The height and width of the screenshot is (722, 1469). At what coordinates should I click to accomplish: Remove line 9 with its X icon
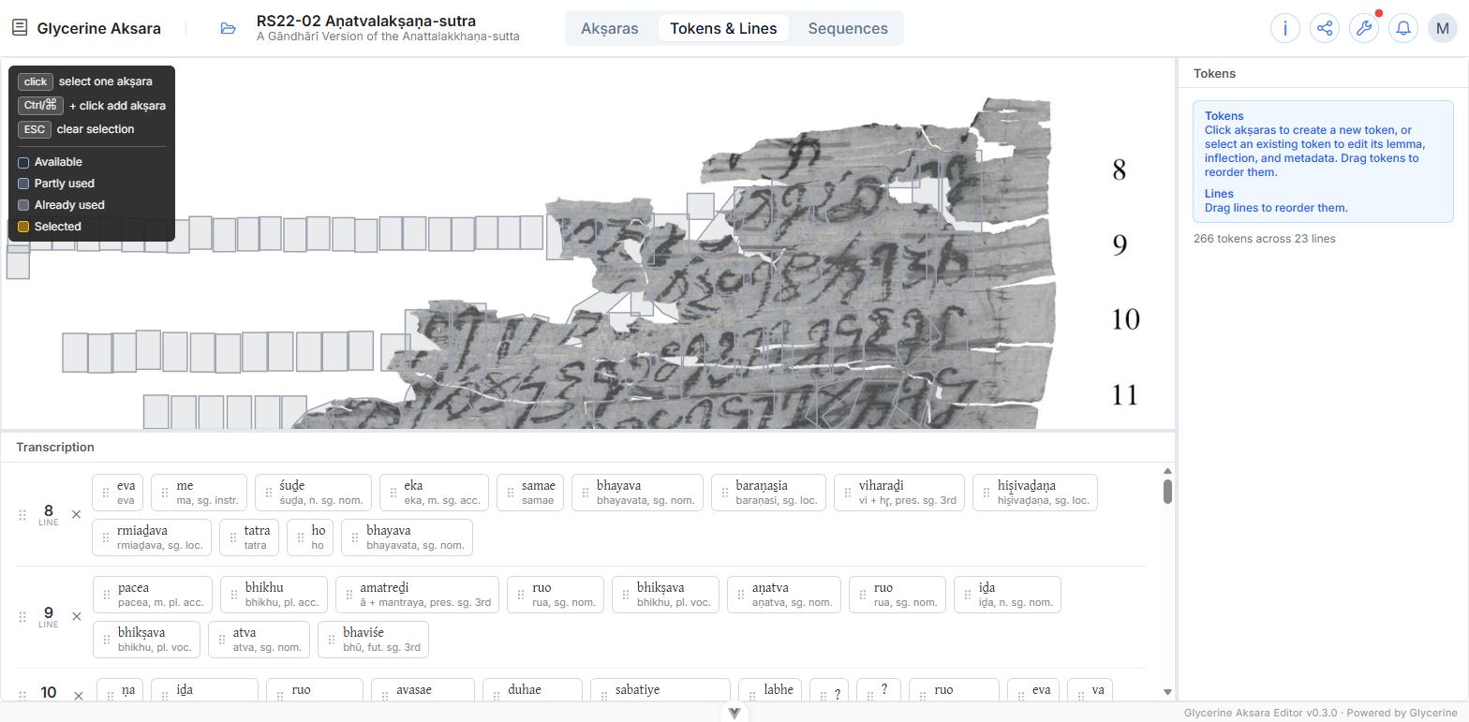coord(77,616)
